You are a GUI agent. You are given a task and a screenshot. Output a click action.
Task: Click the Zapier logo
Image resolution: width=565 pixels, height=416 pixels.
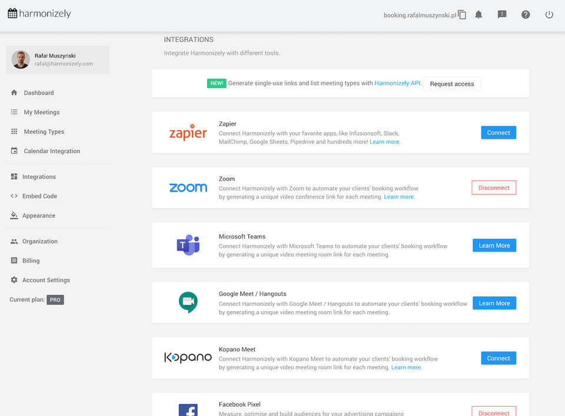[188, 133]
